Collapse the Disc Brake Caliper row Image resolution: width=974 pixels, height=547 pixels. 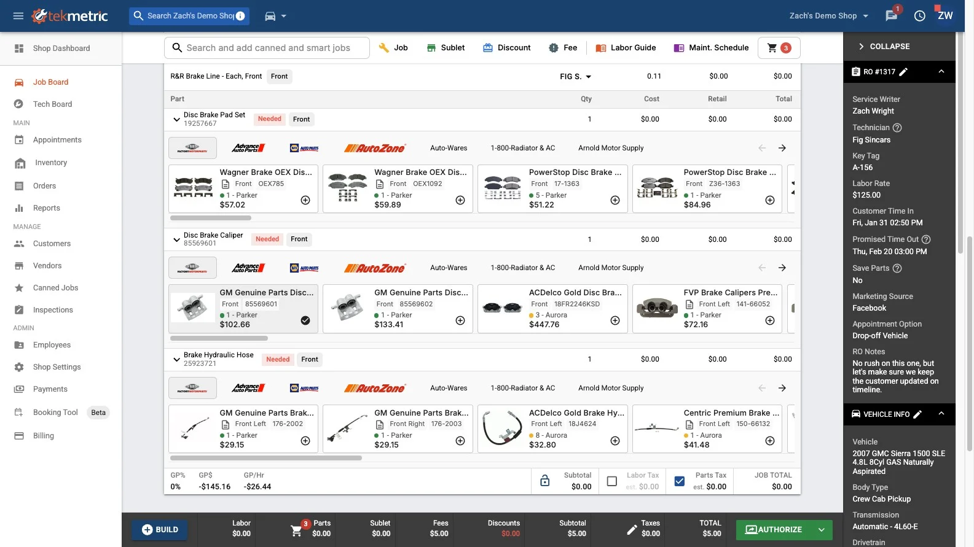(x=176, y=239)
